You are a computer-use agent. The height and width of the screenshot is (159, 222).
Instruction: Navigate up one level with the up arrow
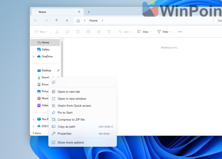point(56,21)
